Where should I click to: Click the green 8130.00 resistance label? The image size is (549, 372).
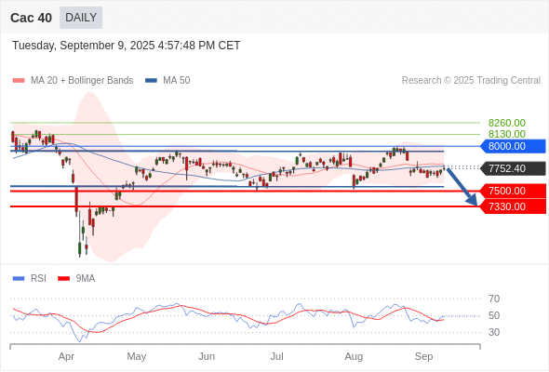506,134
